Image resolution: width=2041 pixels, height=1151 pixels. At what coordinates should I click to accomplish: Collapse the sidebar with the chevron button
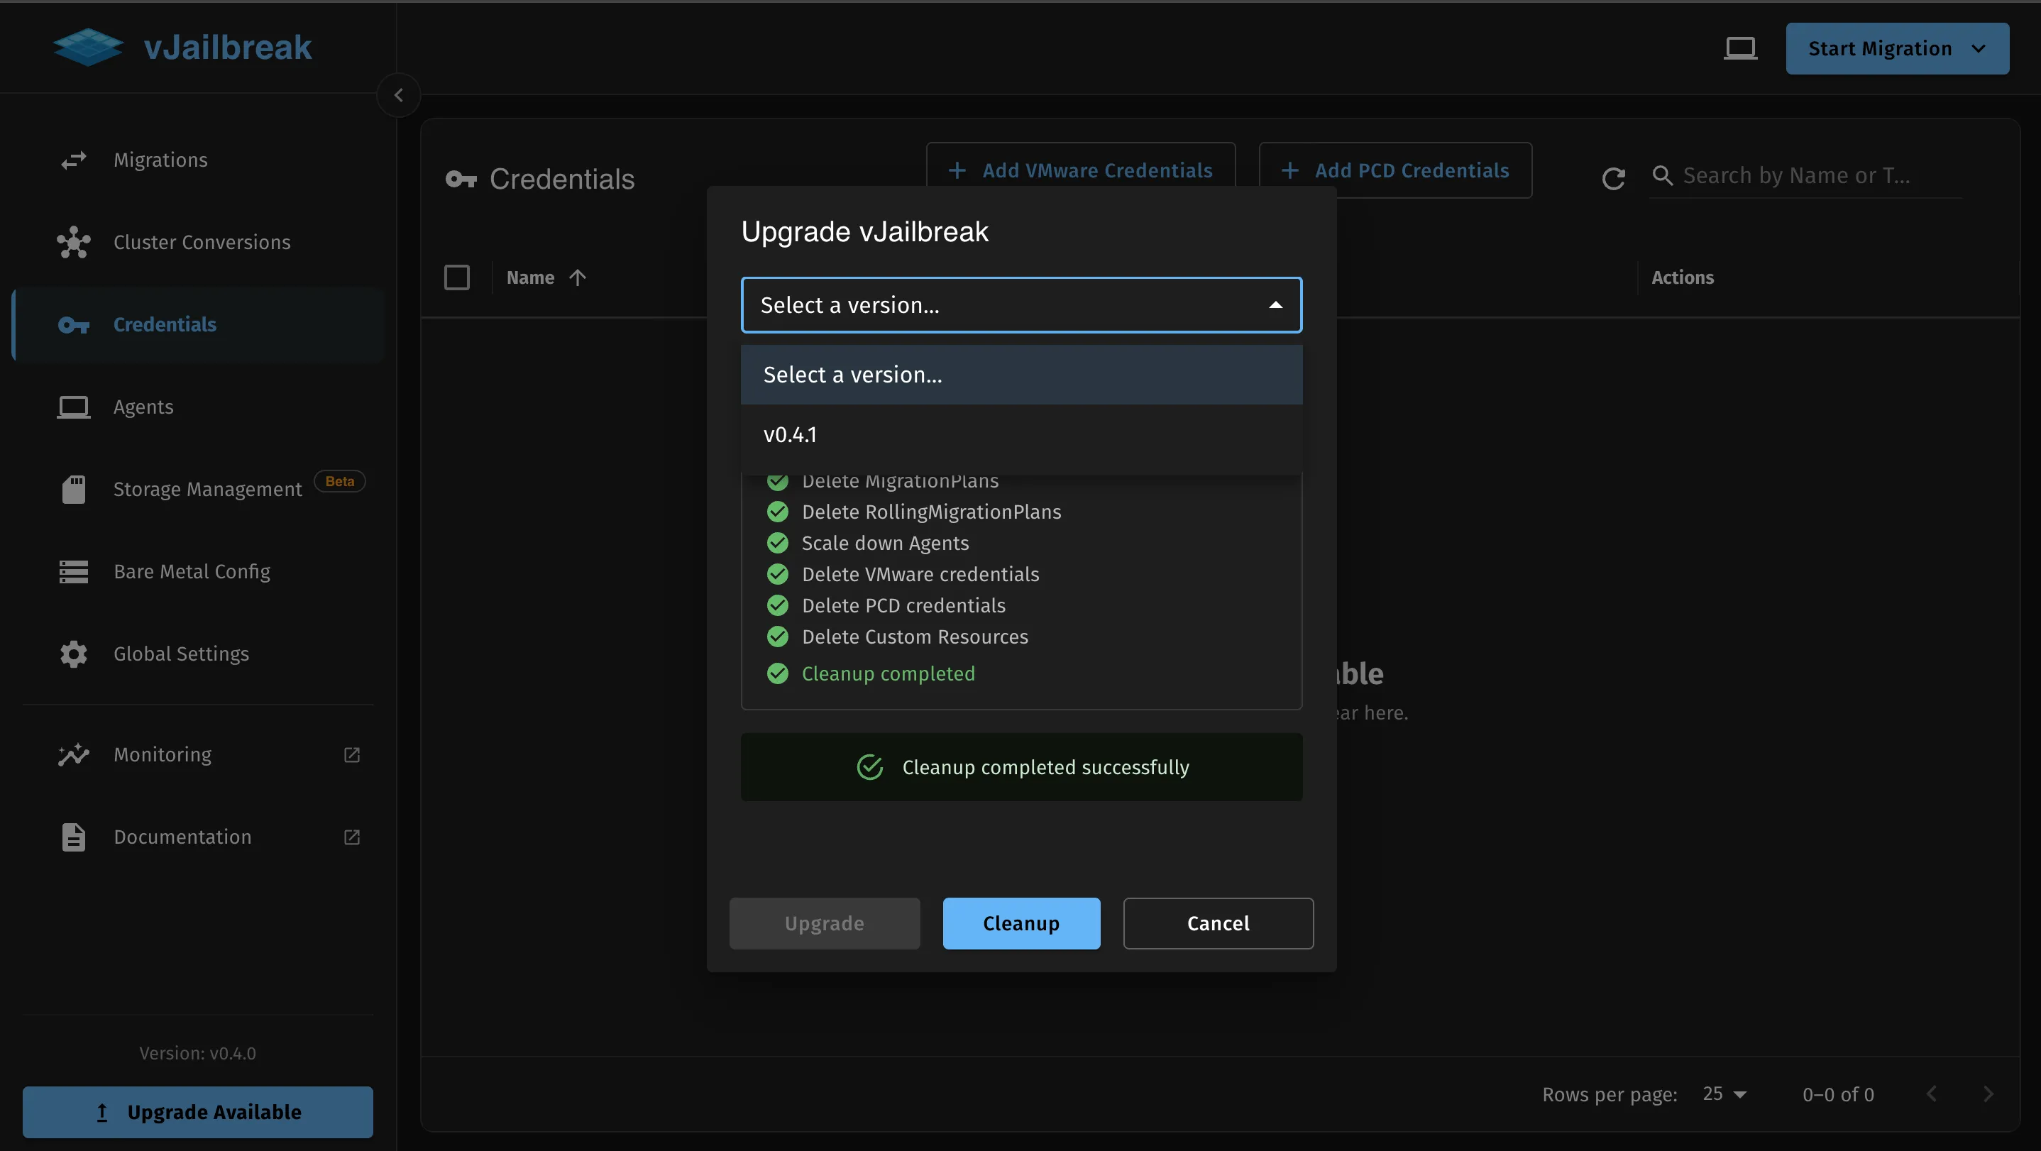pos(399,95)
